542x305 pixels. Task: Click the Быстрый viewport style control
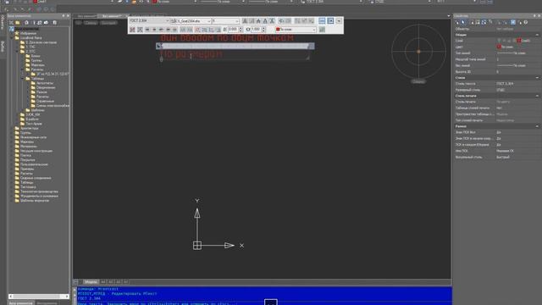108,23
